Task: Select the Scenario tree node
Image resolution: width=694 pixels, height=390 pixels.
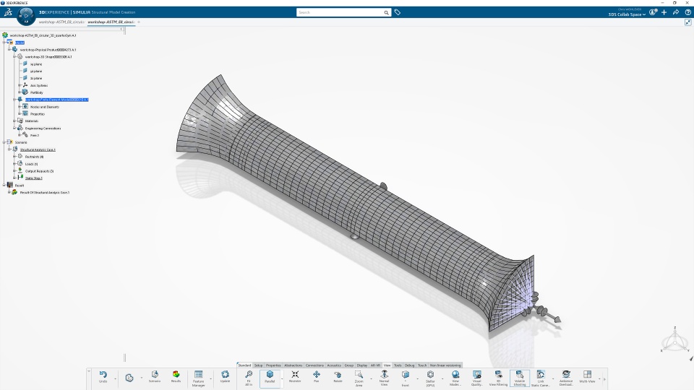Action: [21, 142]
